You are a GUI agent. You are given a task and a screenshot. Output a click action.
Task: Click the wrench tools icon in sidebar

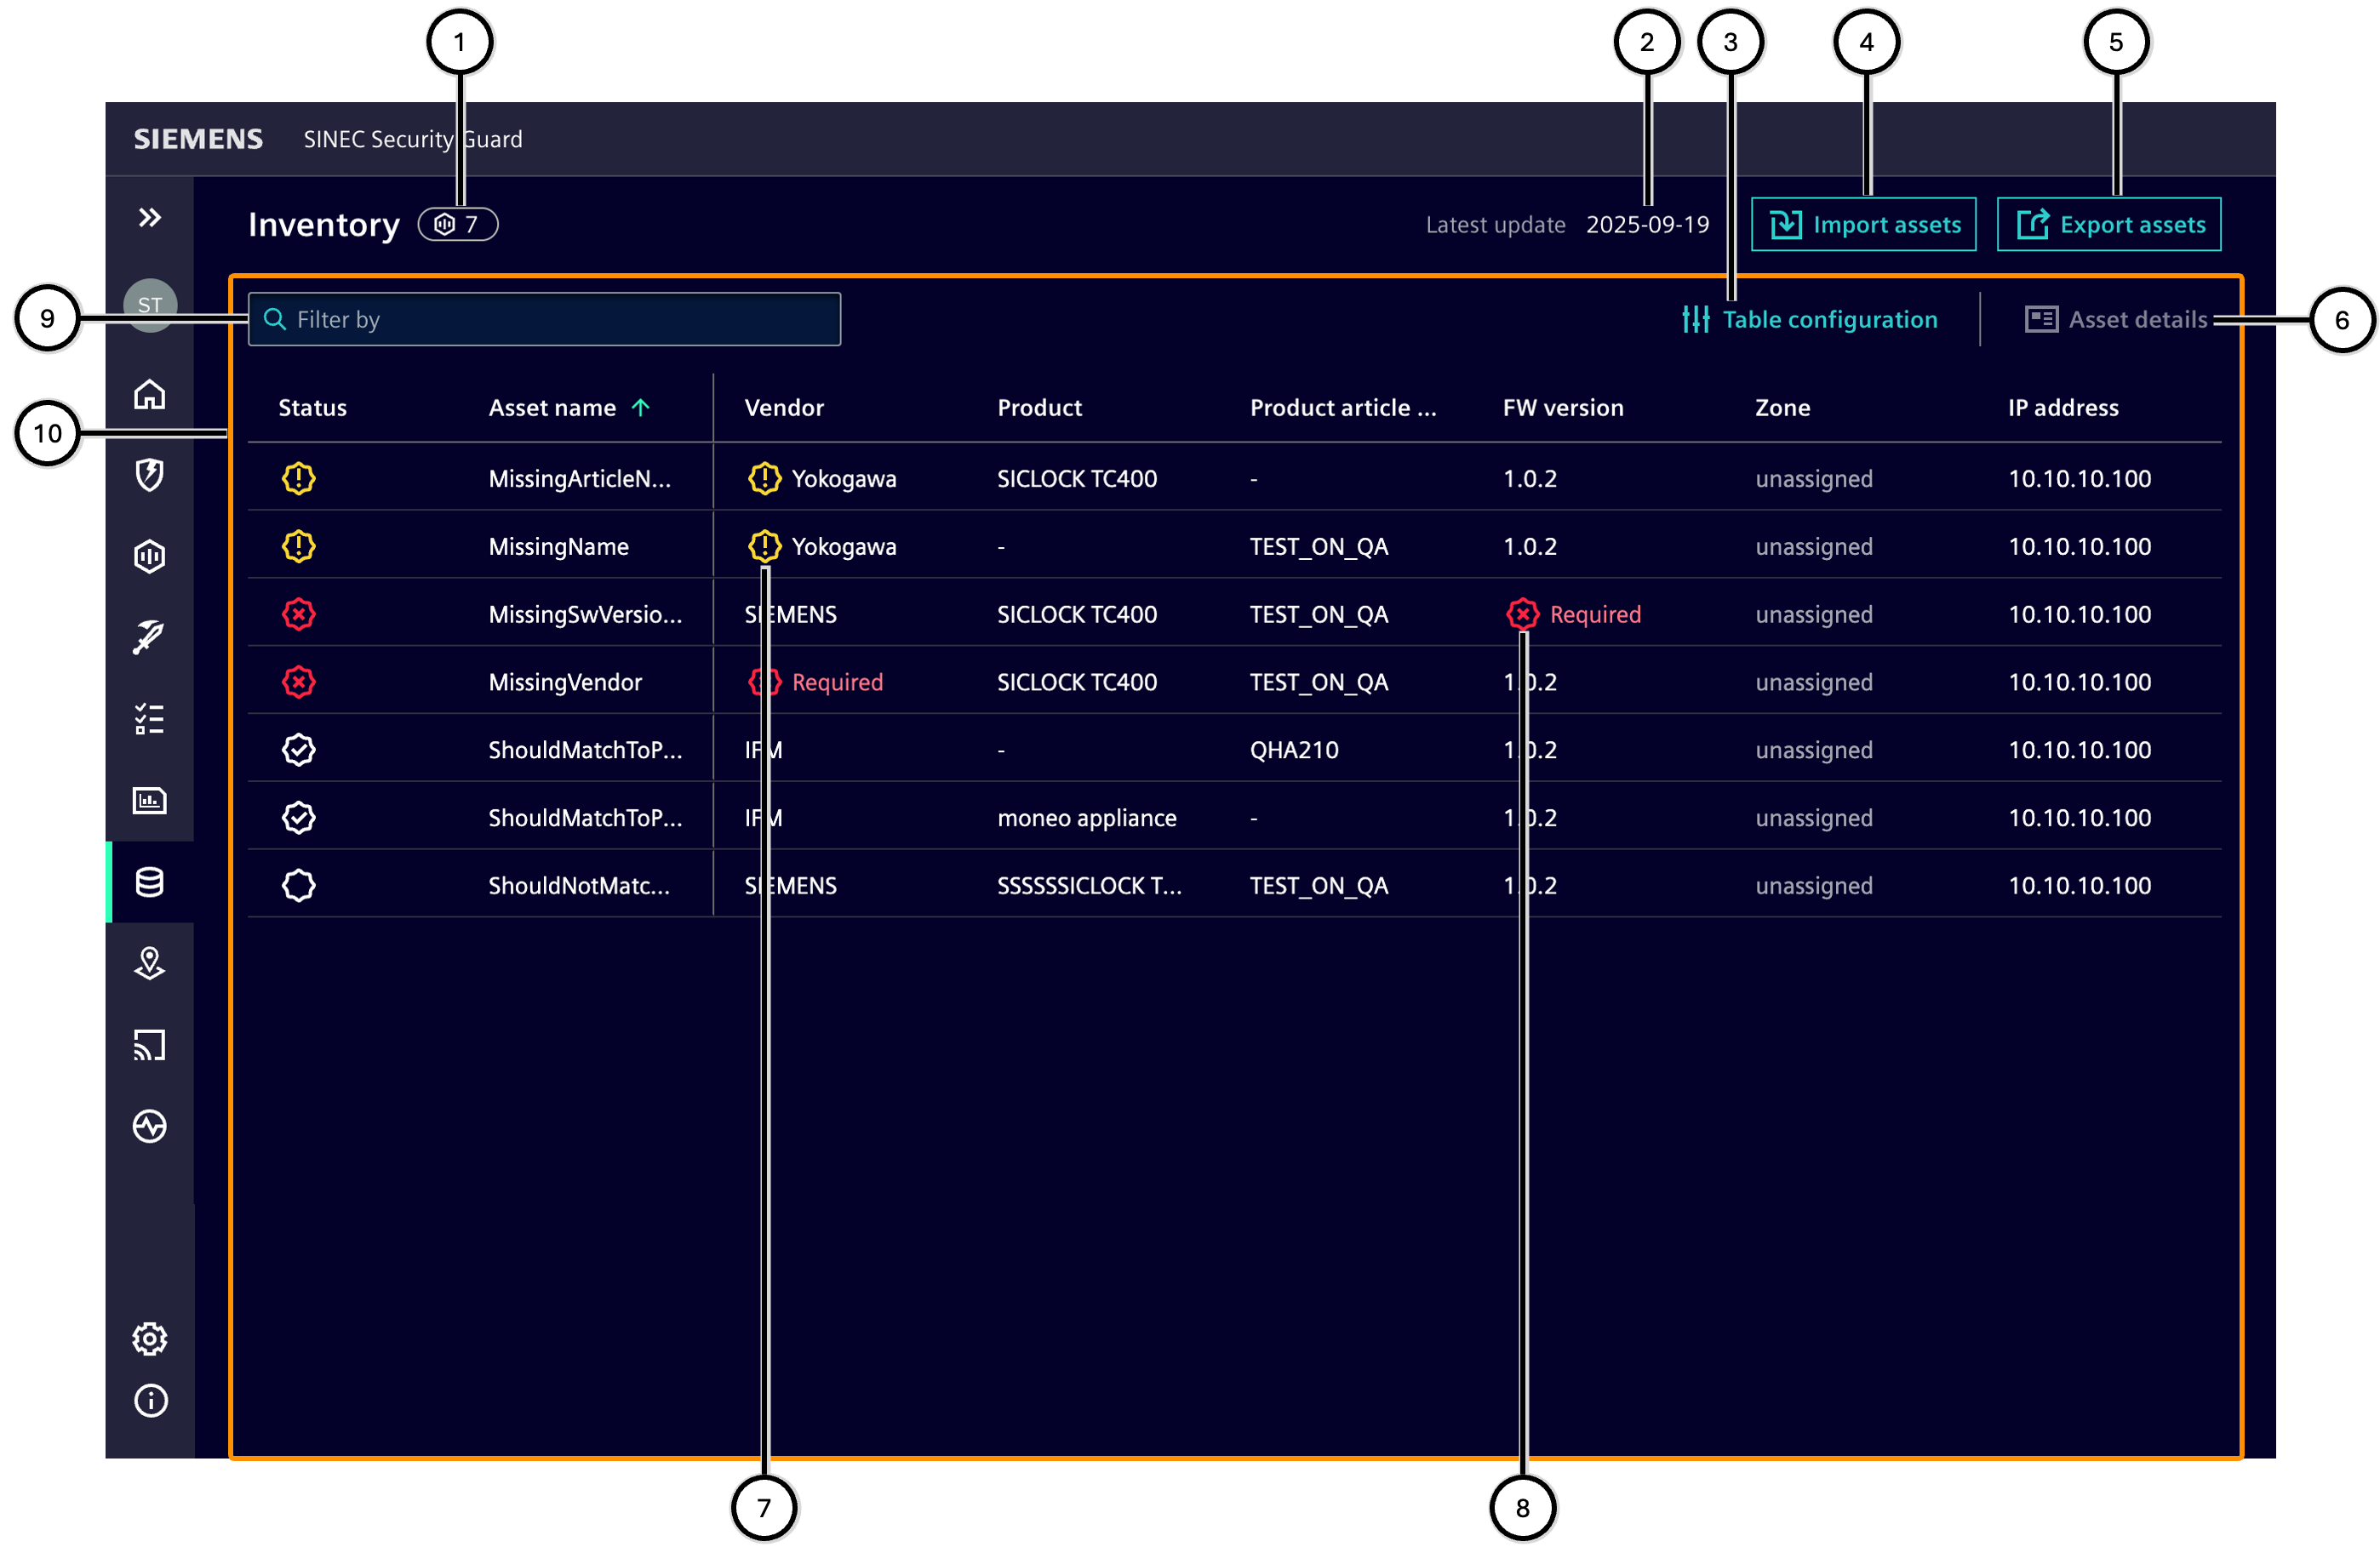[150, 636]
